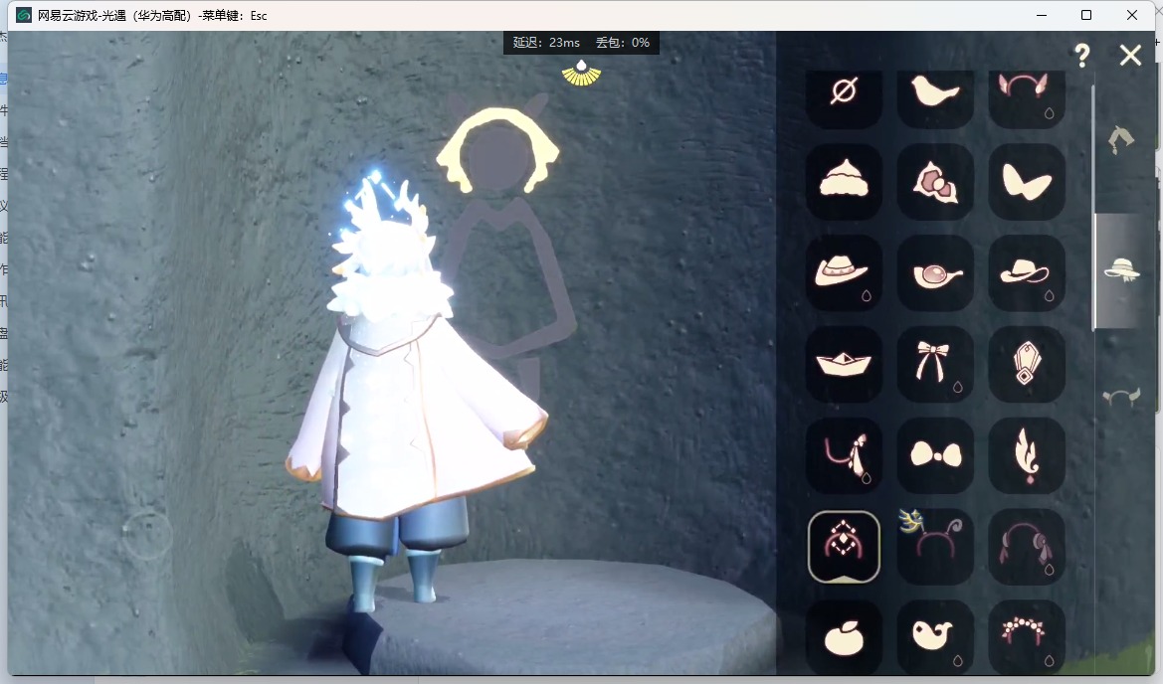Click the highlighted jeweled headdress item

tap(844, 547)
